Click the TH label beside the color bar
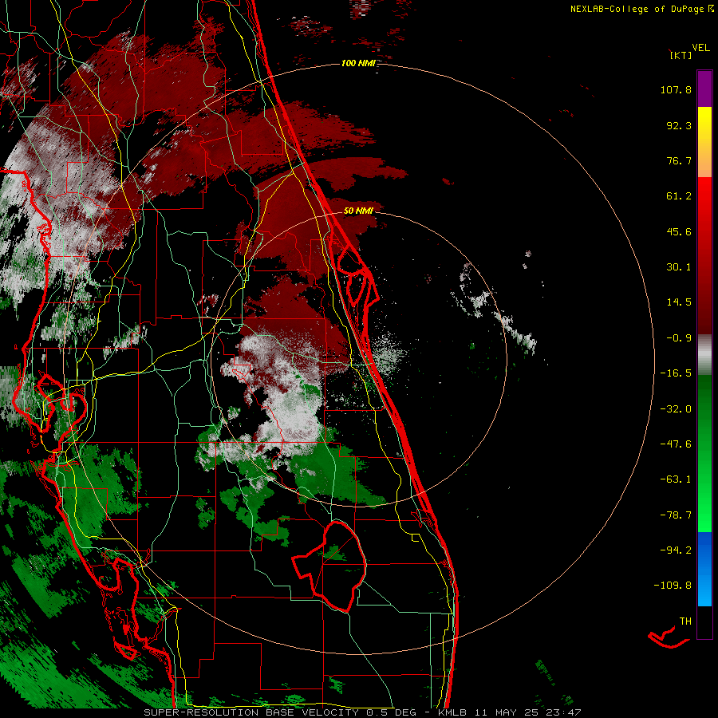Image resolution: width=718 pixels, height=718 pixels. click(x=685, y=621)
